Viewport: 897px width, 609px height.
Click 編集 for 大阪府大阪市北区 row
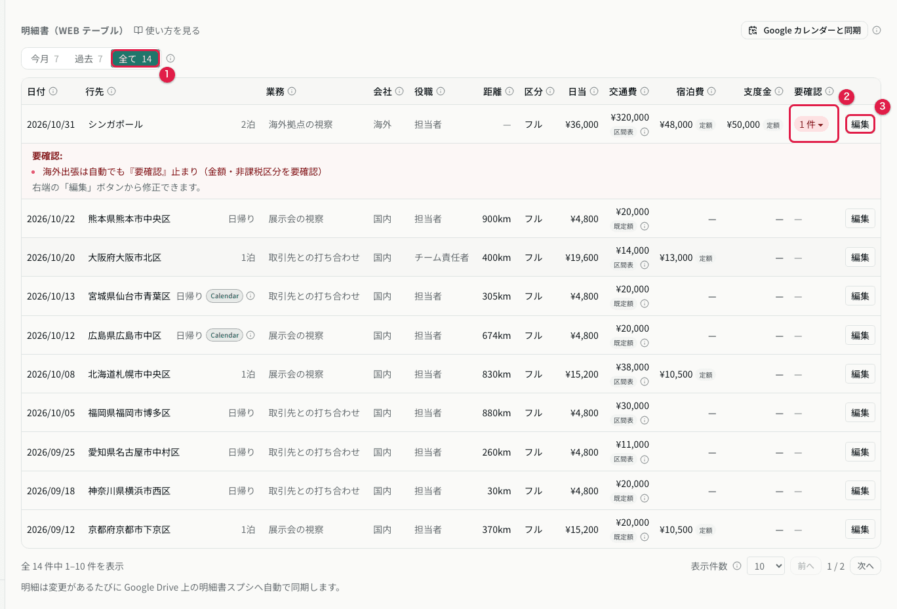click(860, 258)
